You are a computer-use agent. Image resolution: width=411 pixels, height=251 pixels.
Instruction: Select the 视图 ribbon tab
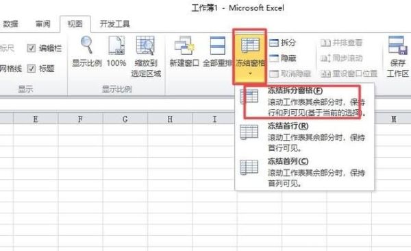click(75, 24)
